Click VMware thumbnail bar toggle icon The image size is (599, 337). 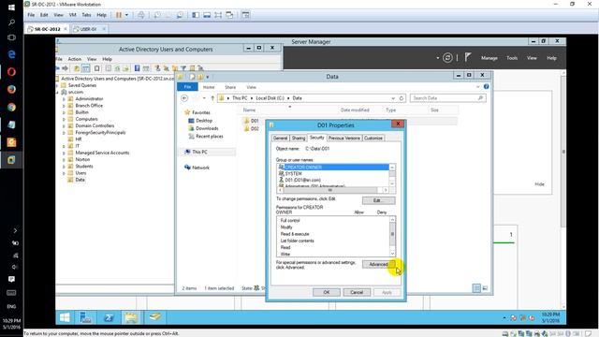[x=207, y=15]
